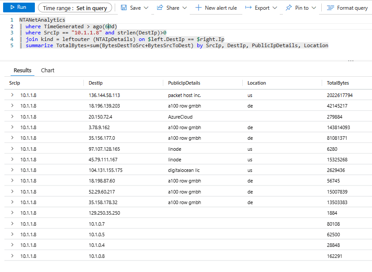The height and width of the screenshot is (272, 372).
Task: Open the Pin to dropdown chevron
Action: coord(314,8)
